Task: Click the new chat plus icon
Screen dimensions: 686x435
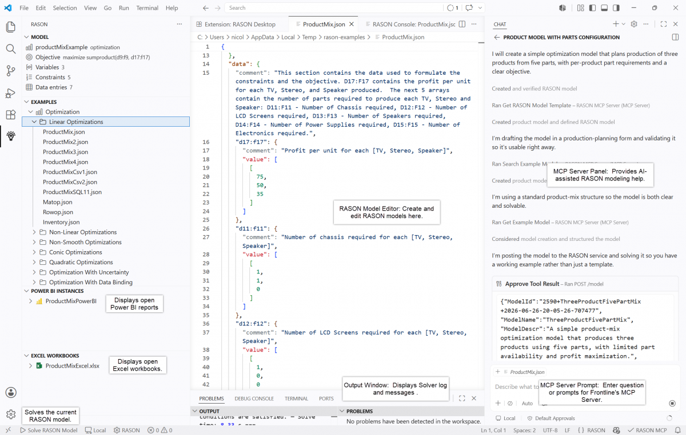Action: pos(615,24)
